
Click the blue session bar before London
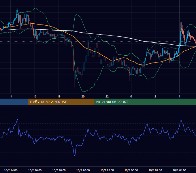tap(14, 102)
